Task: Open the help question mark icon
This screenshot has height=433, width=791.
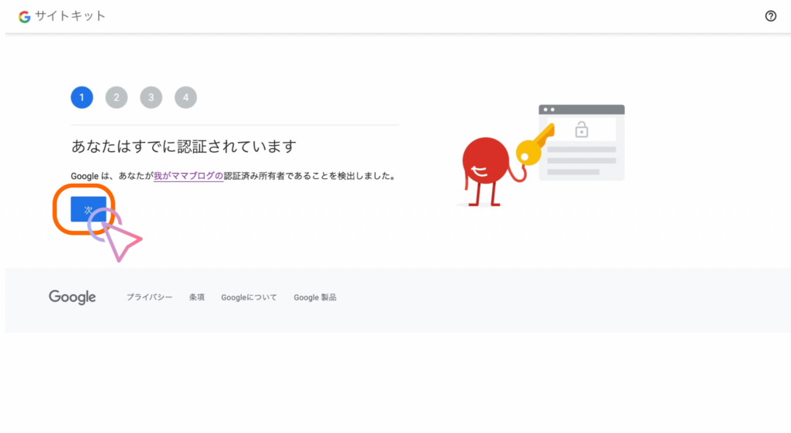Action: pos(770,16)
